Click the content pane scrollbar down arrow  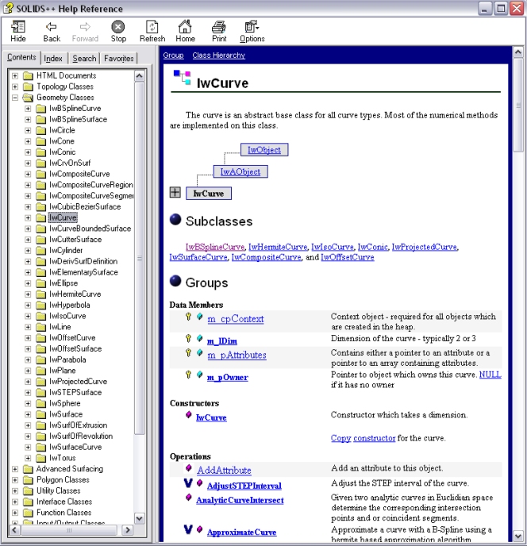[518, 536]
